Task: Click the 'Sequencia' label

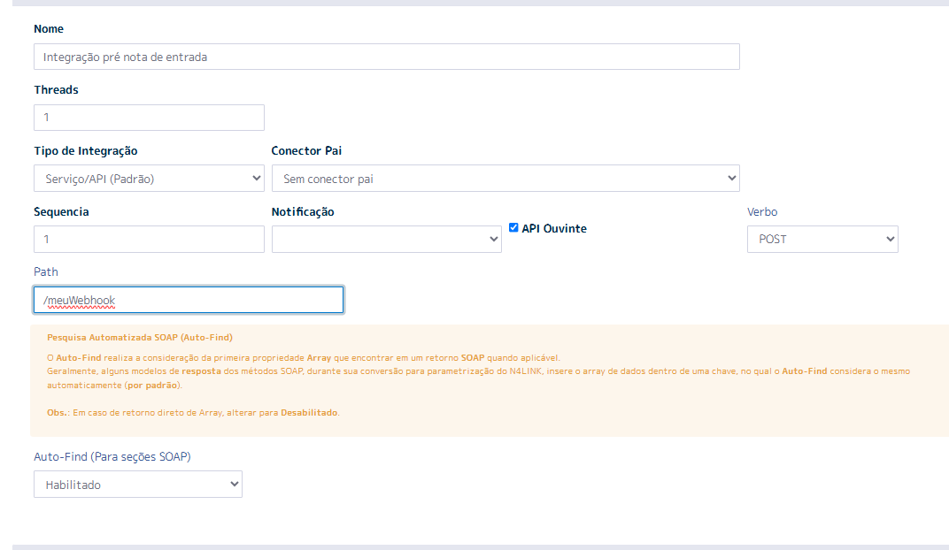Action: (x=61, y=212)
